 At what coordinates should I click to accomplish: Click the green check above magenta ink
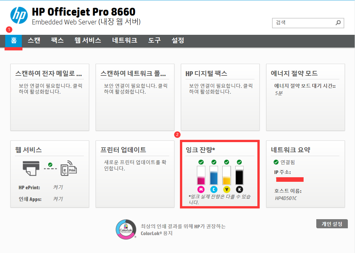click(x=201, y=162)
